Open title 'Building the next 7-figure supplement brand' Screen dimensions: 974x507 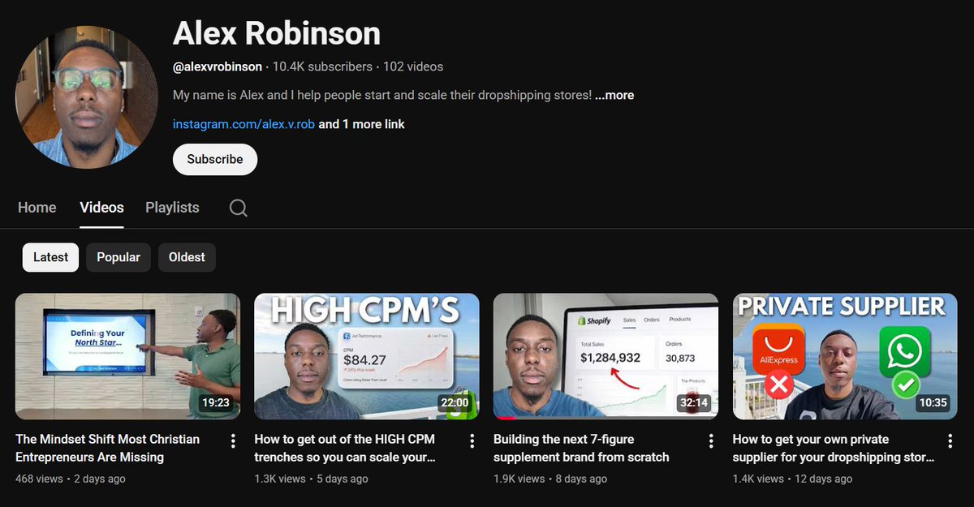(x=581, y=448)
